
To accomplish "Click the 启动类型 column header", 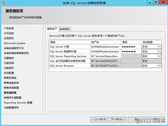I will point(152,42).
